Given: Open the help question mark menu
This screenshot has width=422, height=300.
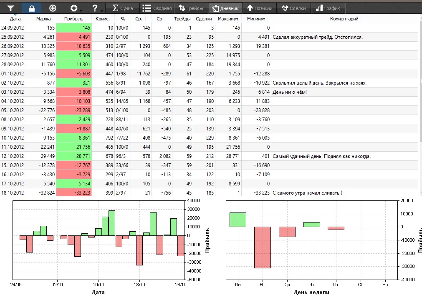Looking at the screenshot, I should point(96,8).
